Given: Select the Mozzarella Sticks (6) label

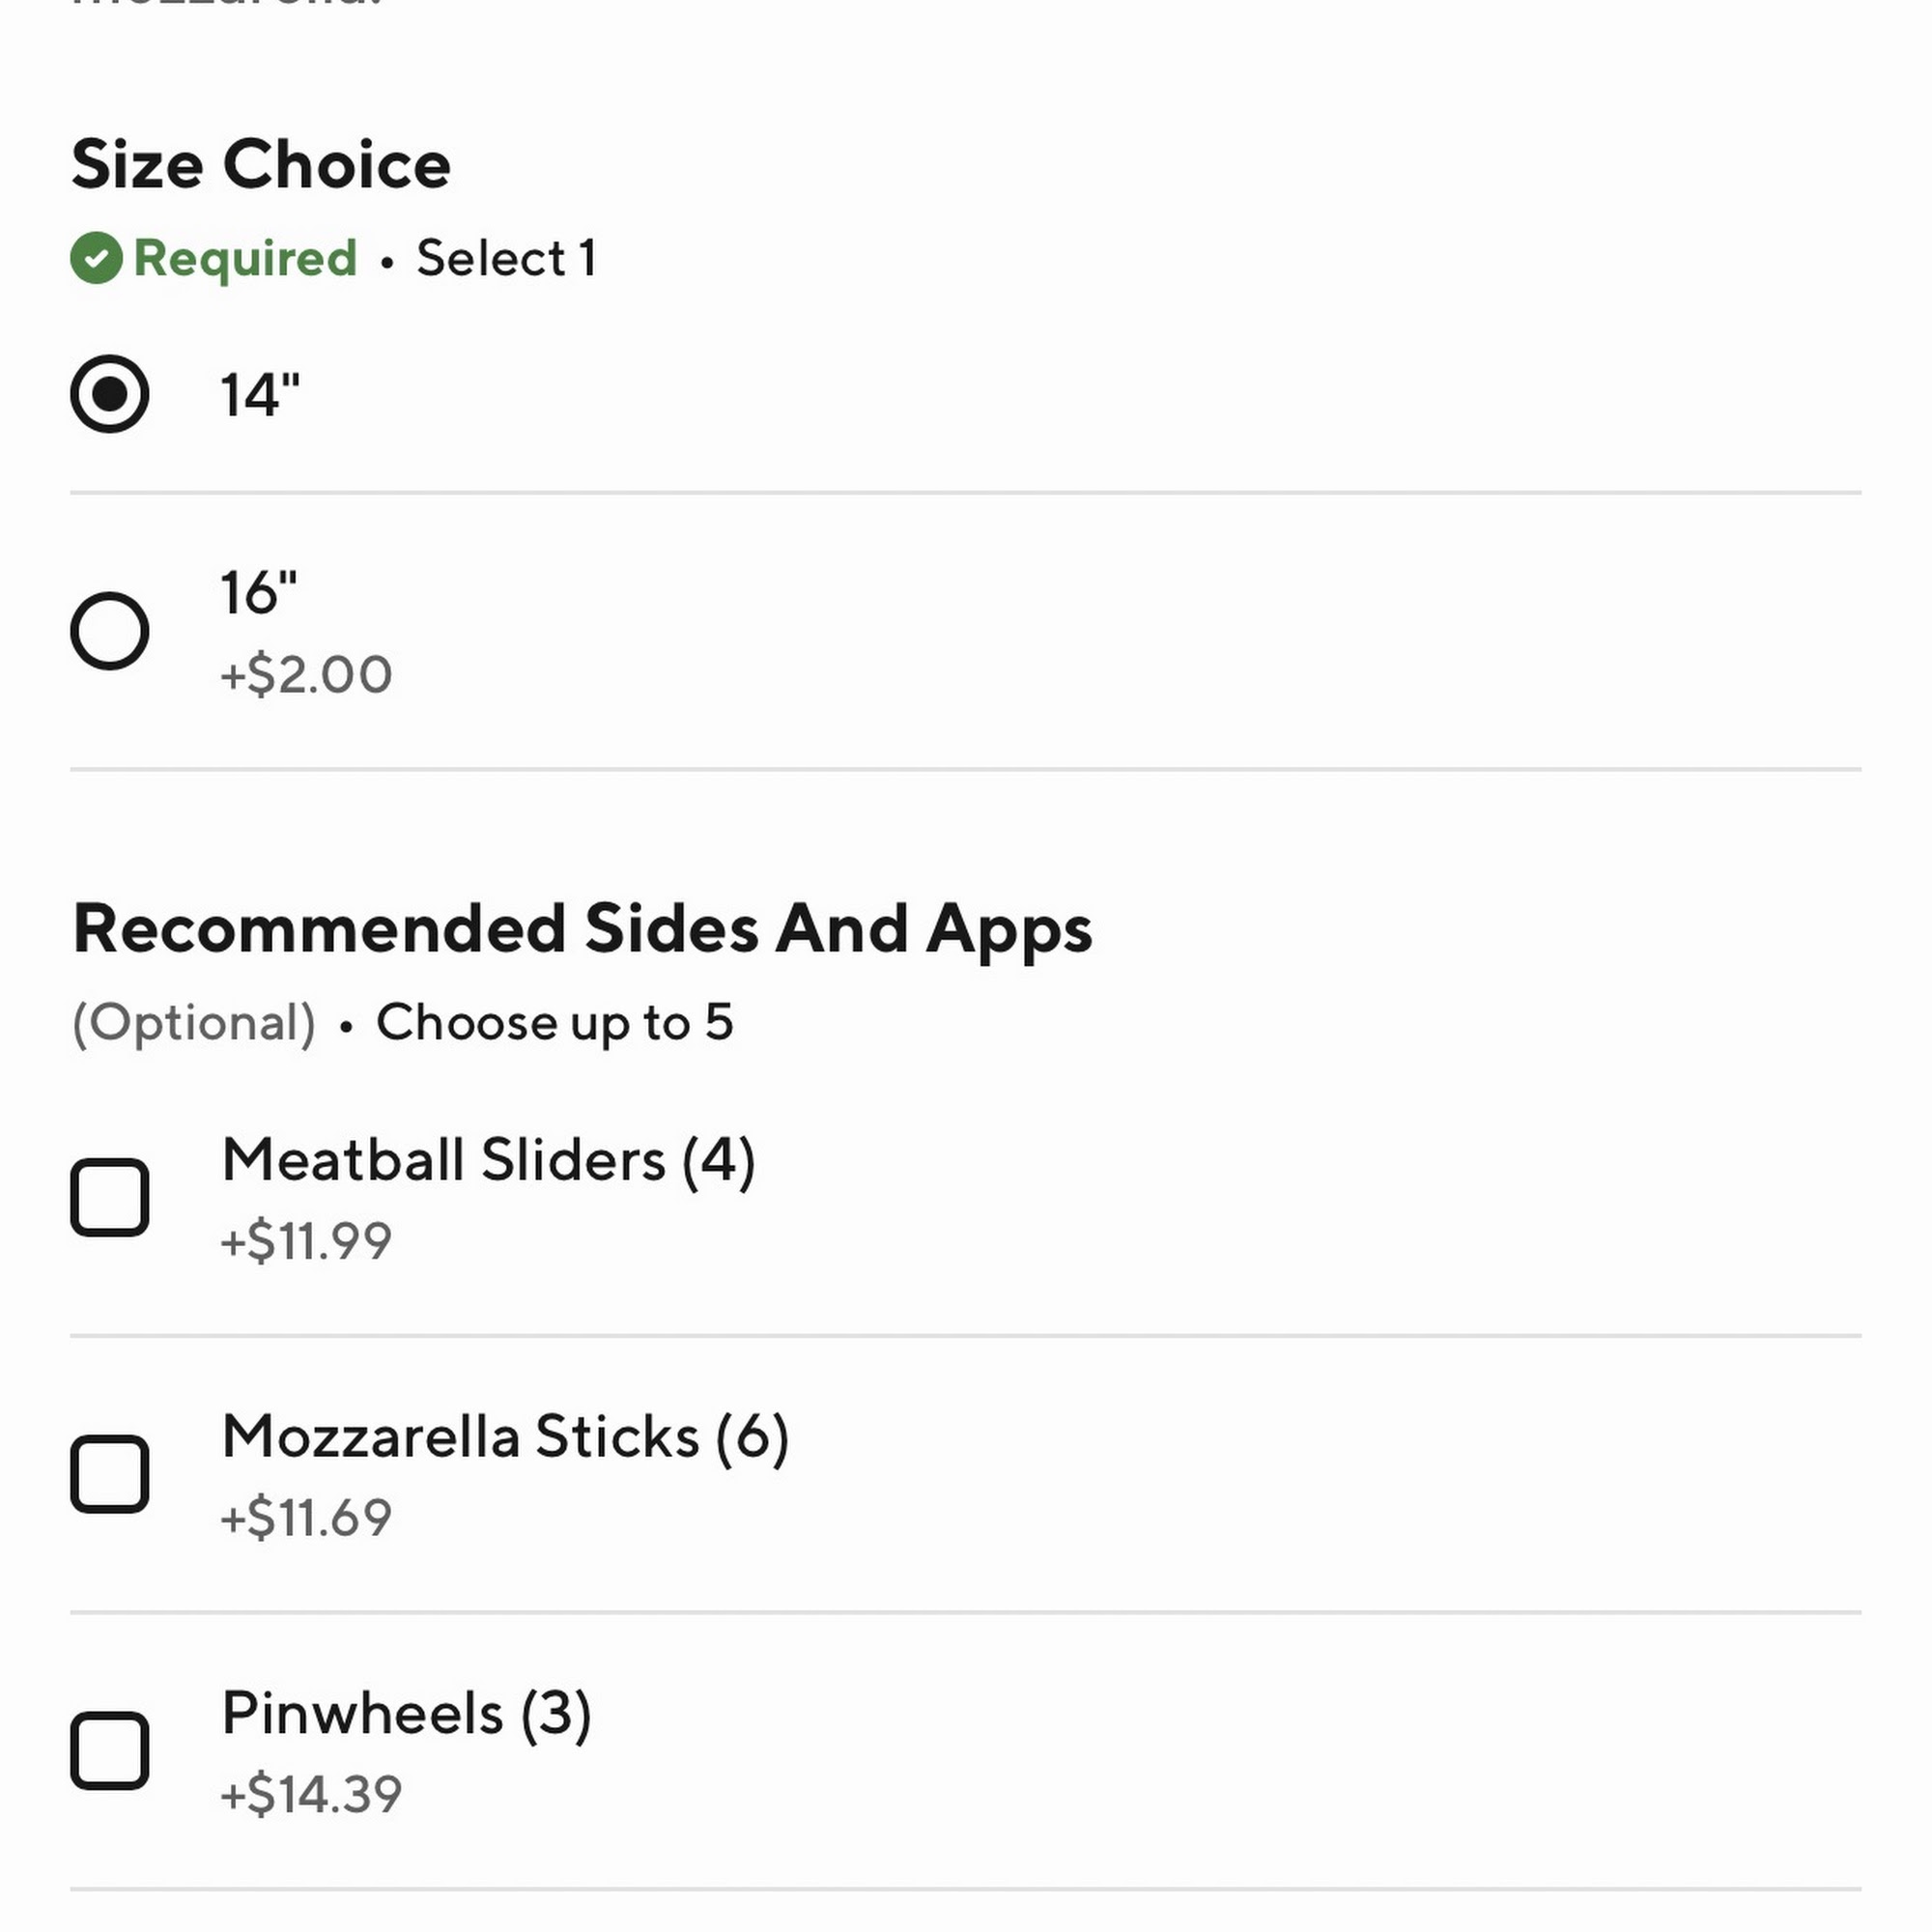Looking at the screenshot, I should tap(505, 1437).
